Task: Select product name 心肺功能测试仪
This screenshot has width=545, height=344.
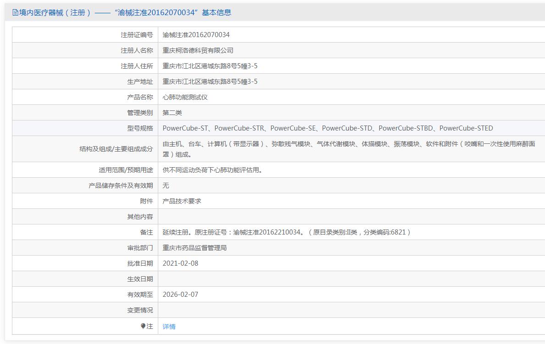Action: pos(185,97)
